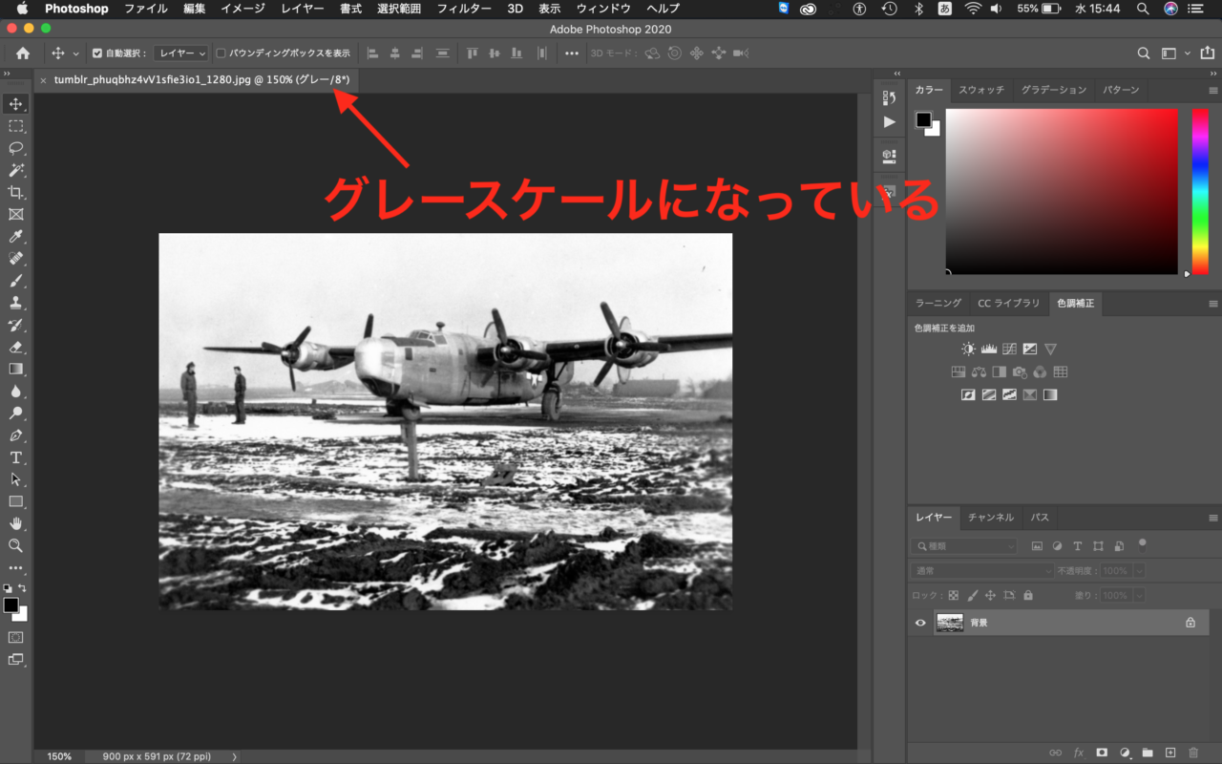Open the 選択範囲 menu
Screen dimensions: 1222x764
coord(399,9)
